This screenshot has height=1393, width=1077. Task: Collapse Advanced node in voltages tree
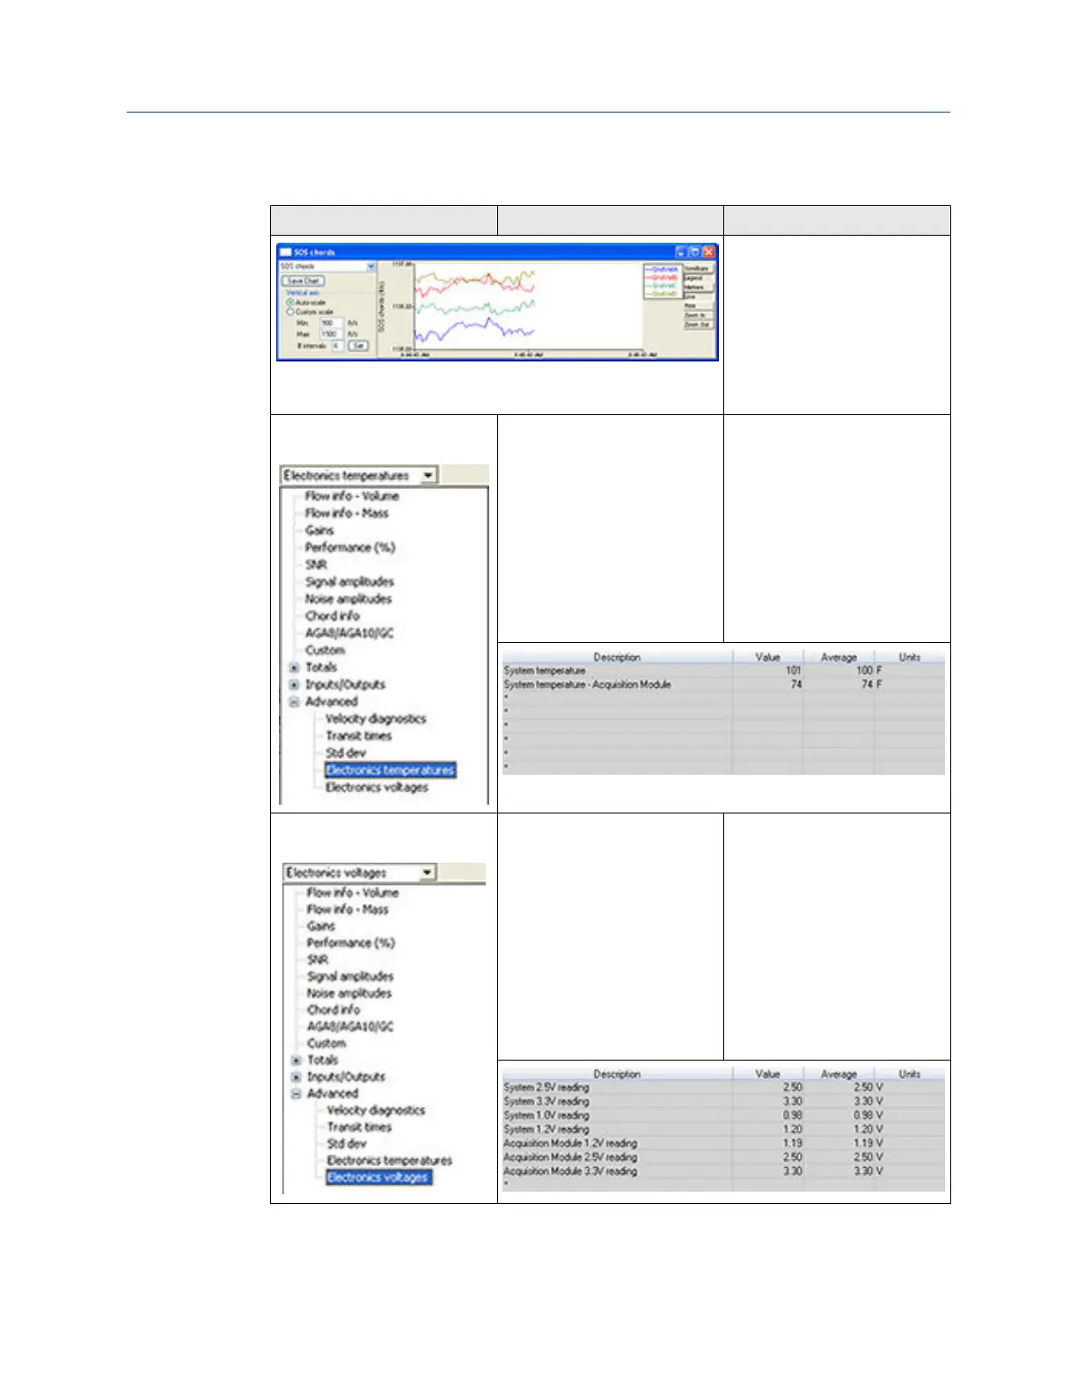pyautogui.click(x=296, y=1094)
